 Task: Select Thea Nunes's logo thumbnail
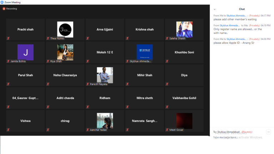(x=65, y=29)
